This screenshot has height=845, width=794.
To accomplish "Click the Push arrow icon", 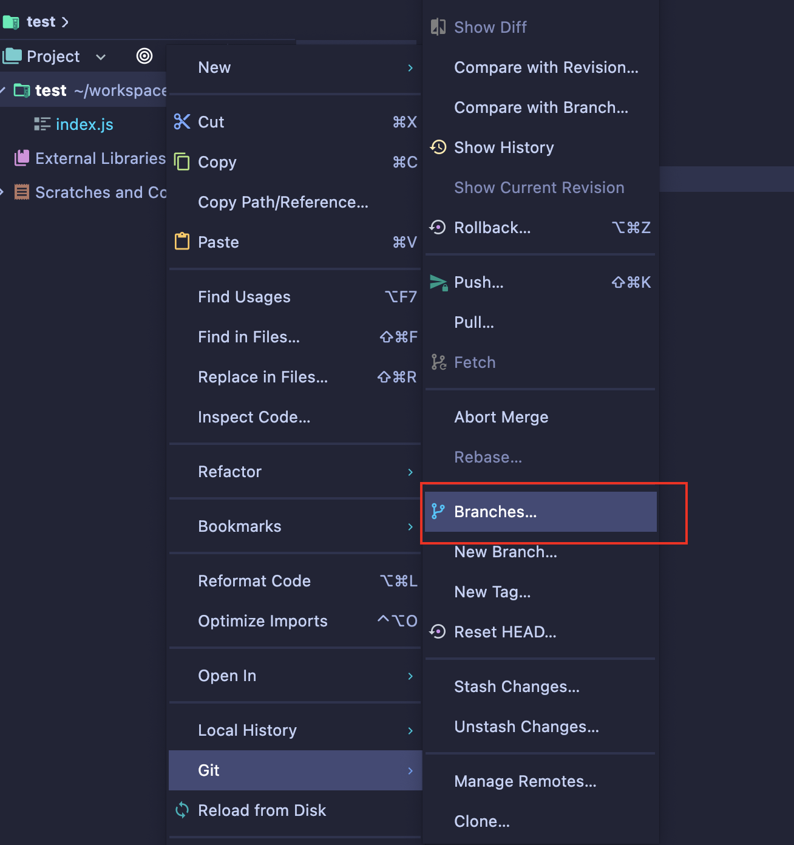I will (438, 282).
